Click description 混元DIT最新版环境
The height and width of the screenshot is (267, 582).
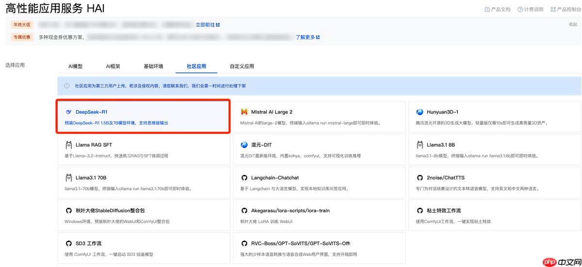(x=301, y=156)
